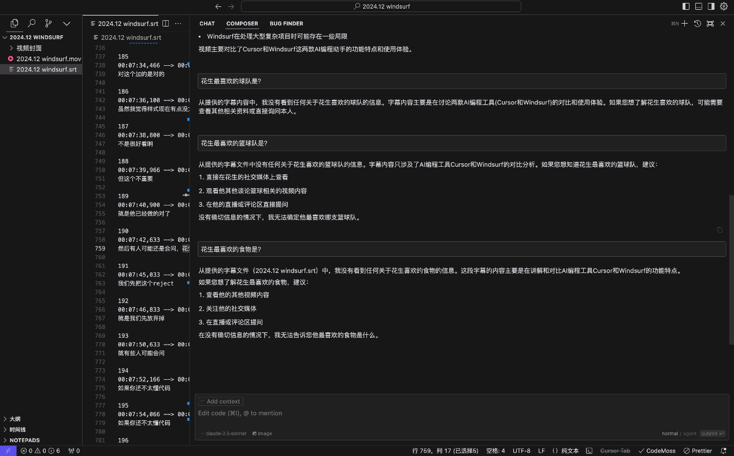Viewport: 734px width, 456px height.
Task: Click the Add context button
Action: coord(221,401)
